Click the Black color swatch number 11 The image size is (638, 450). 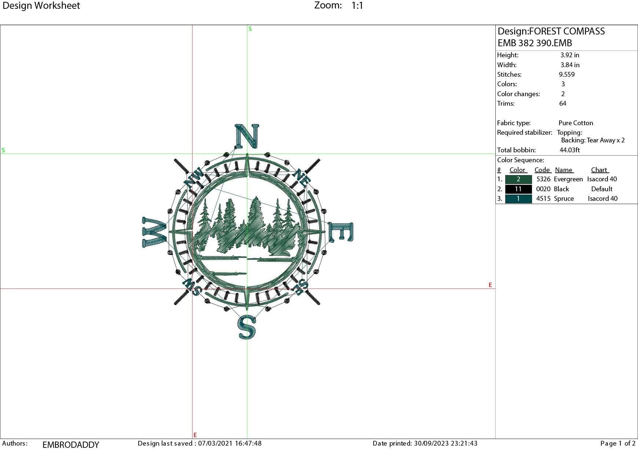pyautogui.click(x=518, y=189)
